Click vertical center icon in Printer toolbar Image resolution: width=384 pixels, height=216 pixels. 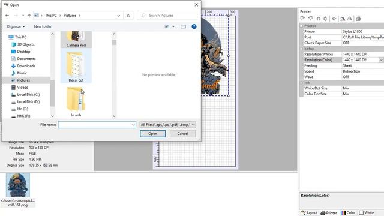(x=325, y=19)
